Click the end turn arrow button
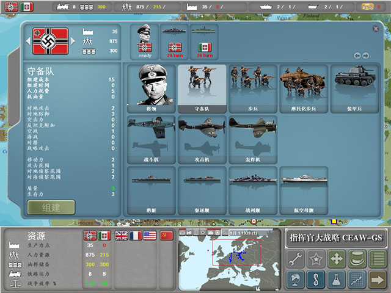The width and height of the screenshot is (391, 293). pyautogui.click(x=378, y=280)
